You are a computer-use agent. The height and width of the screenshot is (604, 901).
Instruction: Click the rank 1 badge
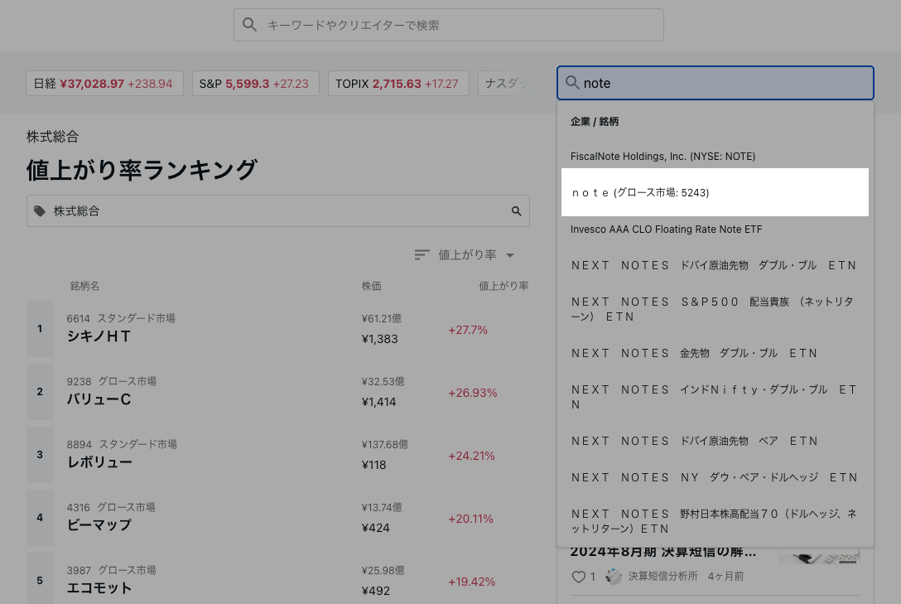click(40, 329)
